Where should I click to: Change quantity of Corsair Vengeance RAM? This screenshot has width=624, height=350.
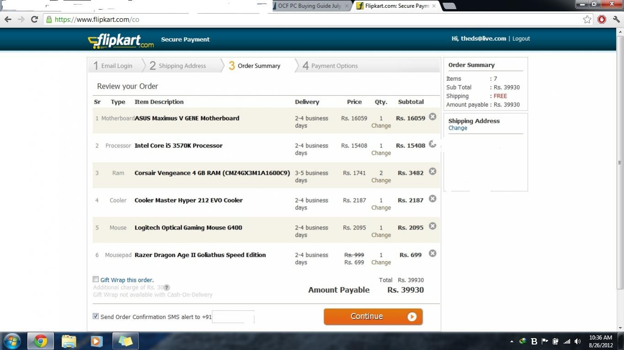tap(381, 180)
